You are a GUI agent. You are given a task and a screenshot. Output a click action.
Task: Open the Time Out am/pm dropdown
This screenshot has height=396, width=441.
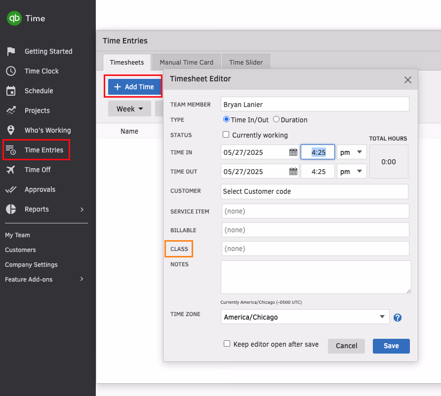pos(352,171)
